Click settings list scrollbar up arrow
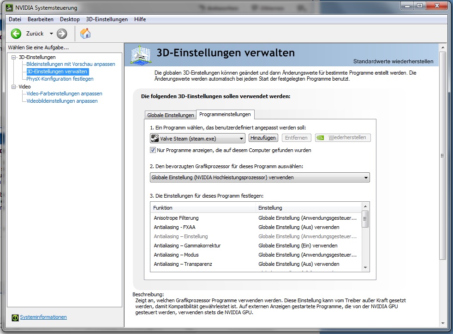The height and width of the screenshot is (334, 453). (365, 206)
